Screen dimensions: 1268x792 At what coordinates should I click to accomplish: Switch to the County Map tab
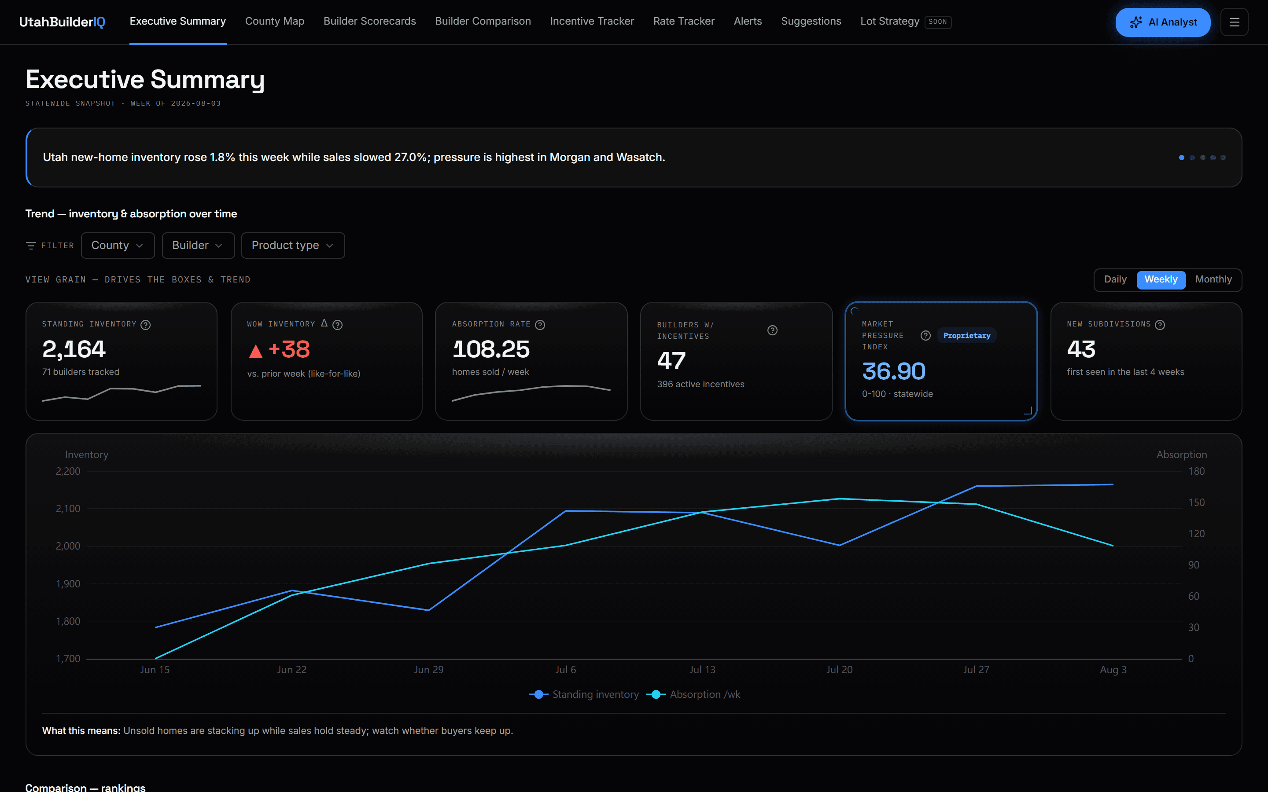275,22
